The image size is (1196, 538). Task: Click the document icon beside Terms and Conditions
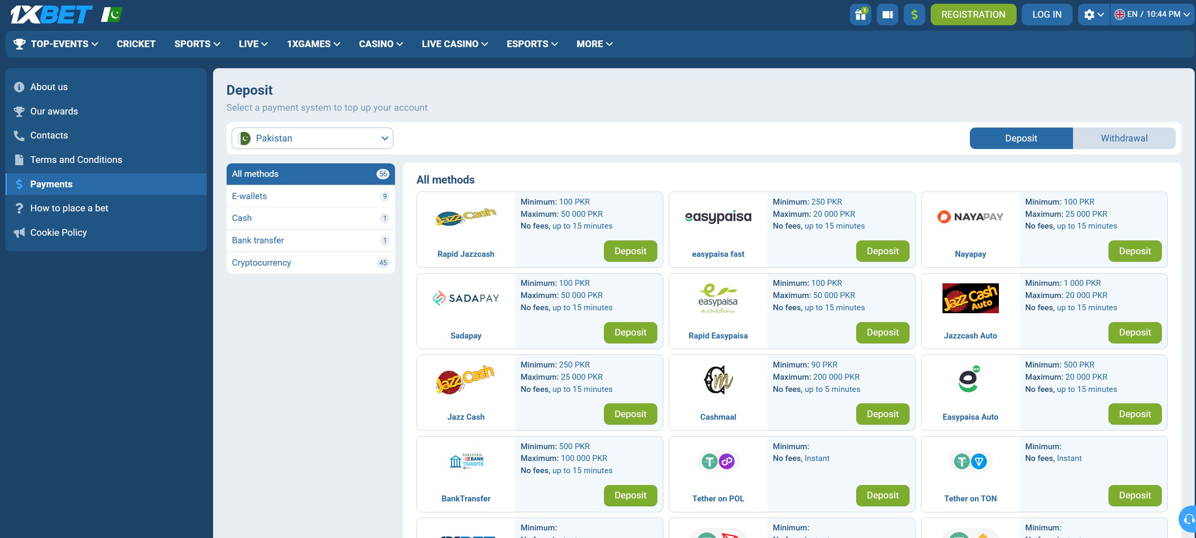point(19,160)
